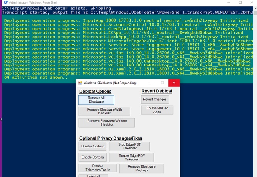Screen dimensions: 257x177
Task: Click the '84 activities not shown...' line
Action: pyautogui.click(x=37, y=77)
